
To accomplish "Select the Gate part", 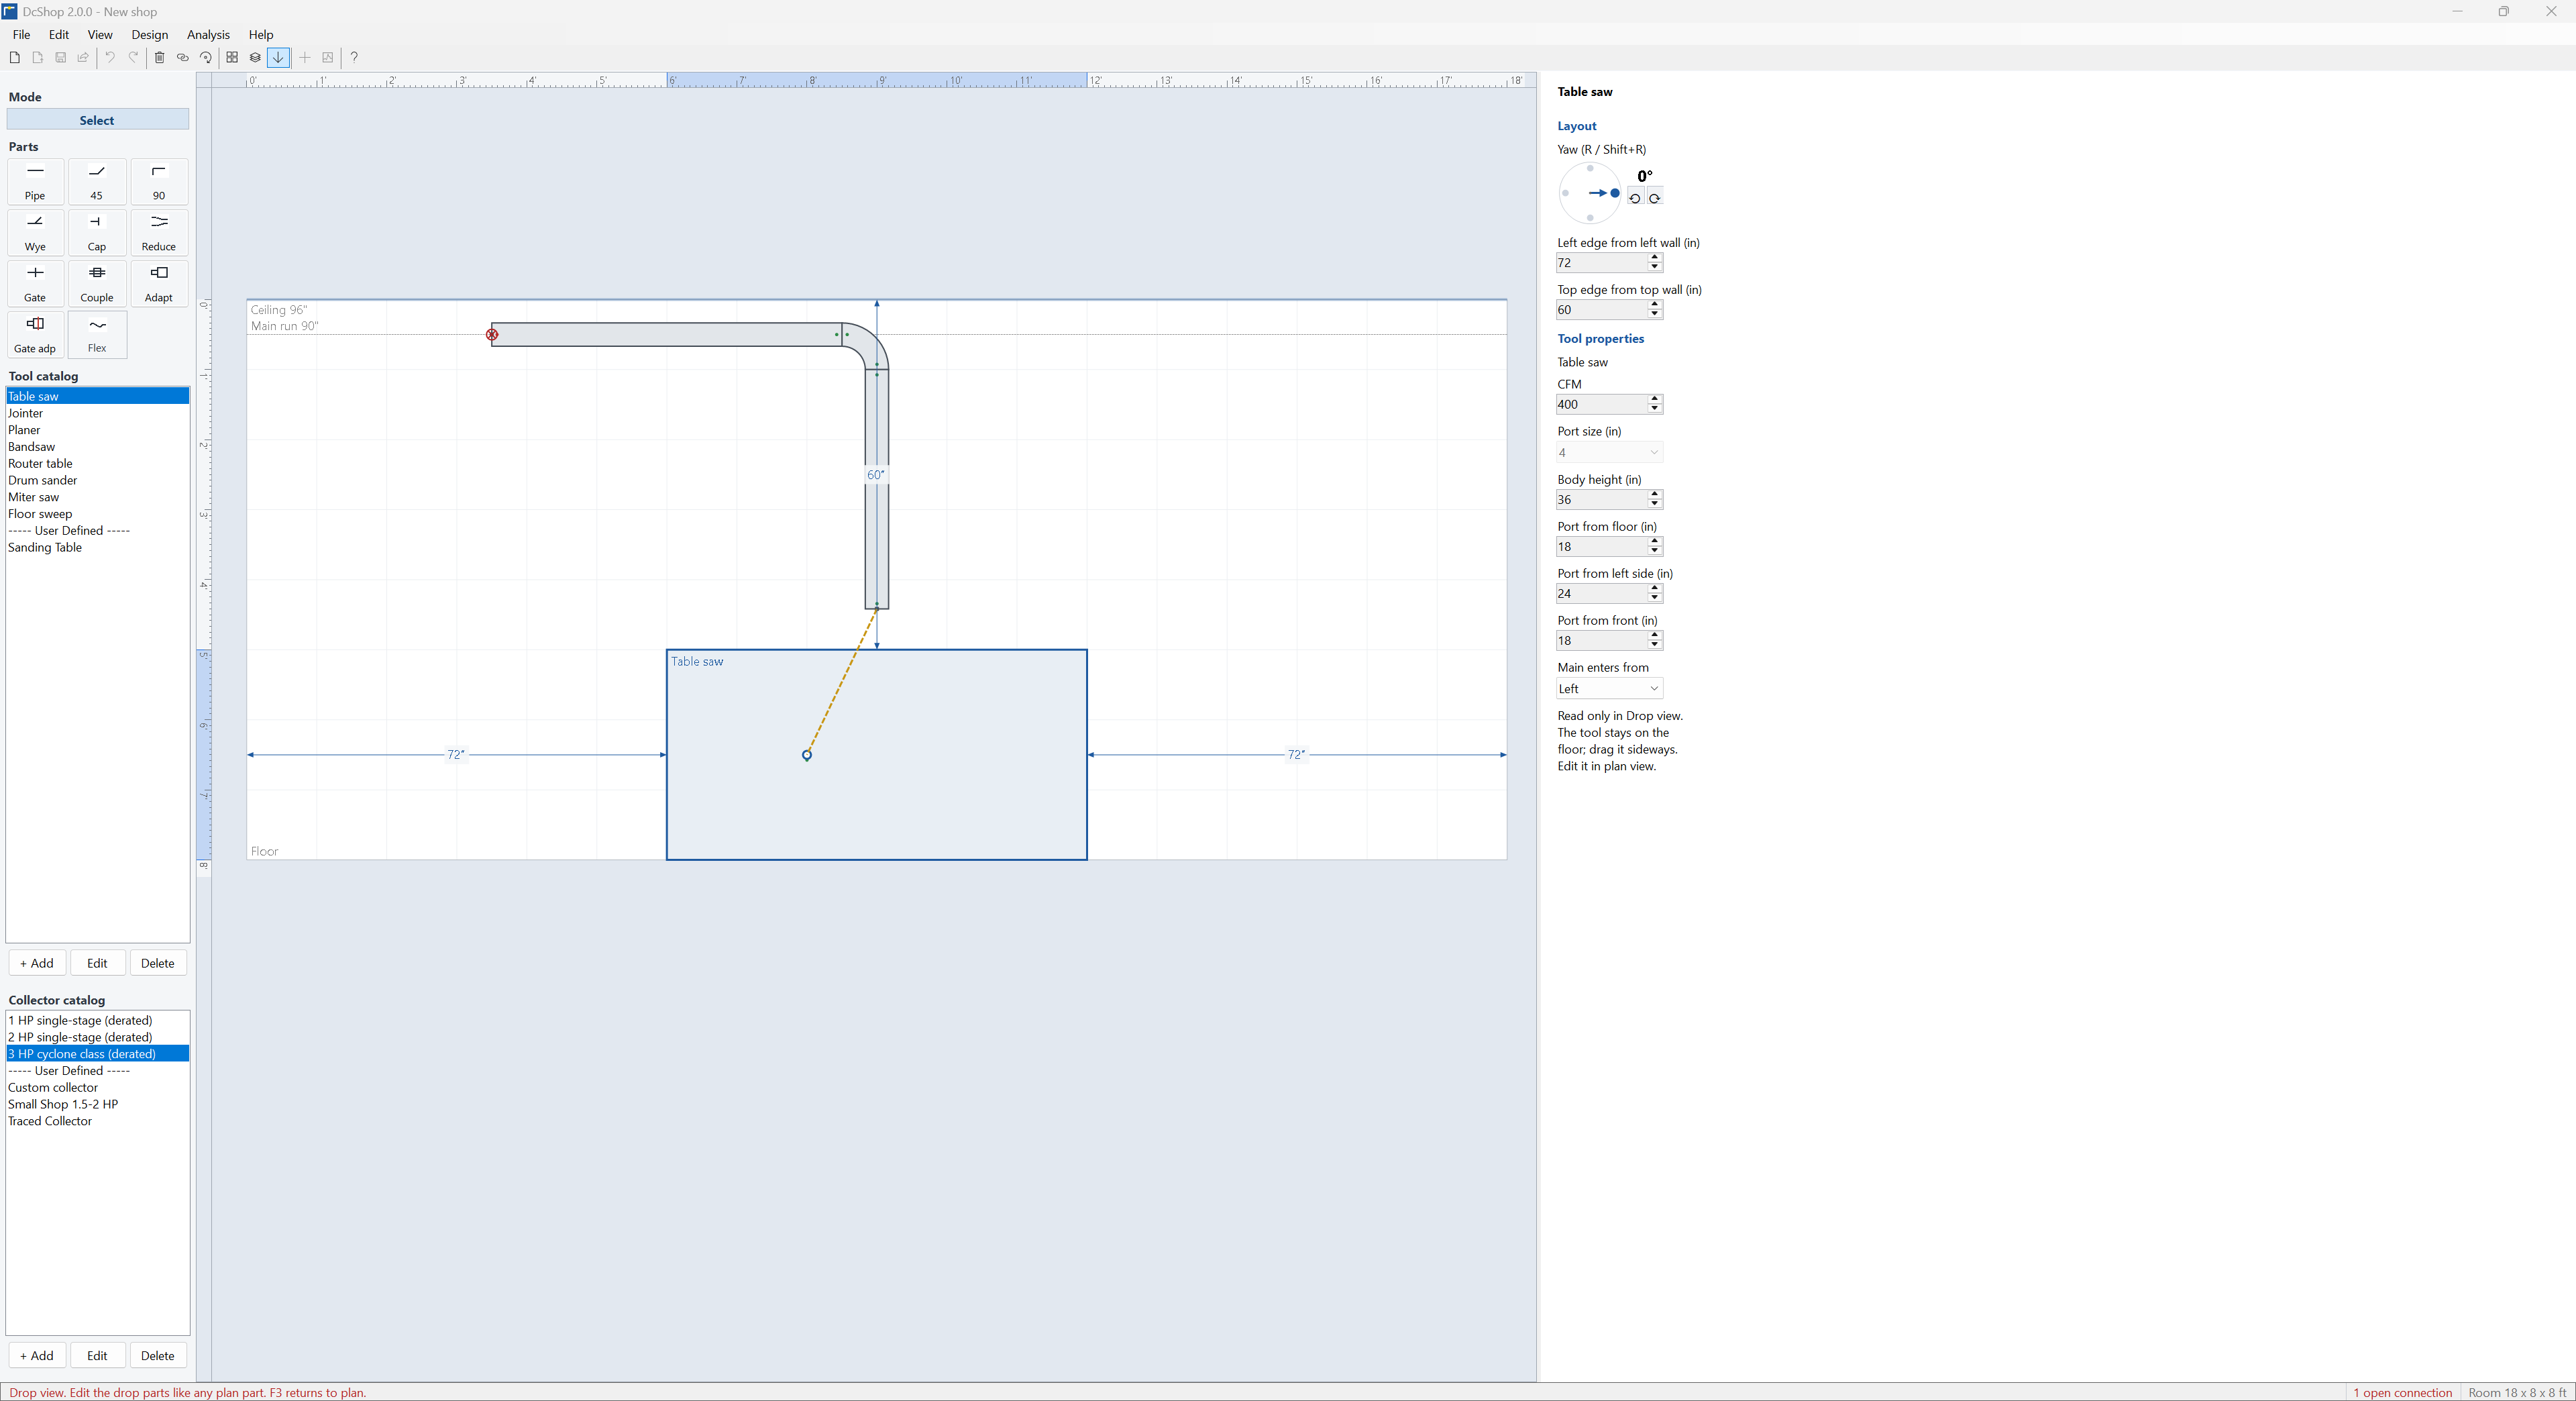I will tap(35, 284).
